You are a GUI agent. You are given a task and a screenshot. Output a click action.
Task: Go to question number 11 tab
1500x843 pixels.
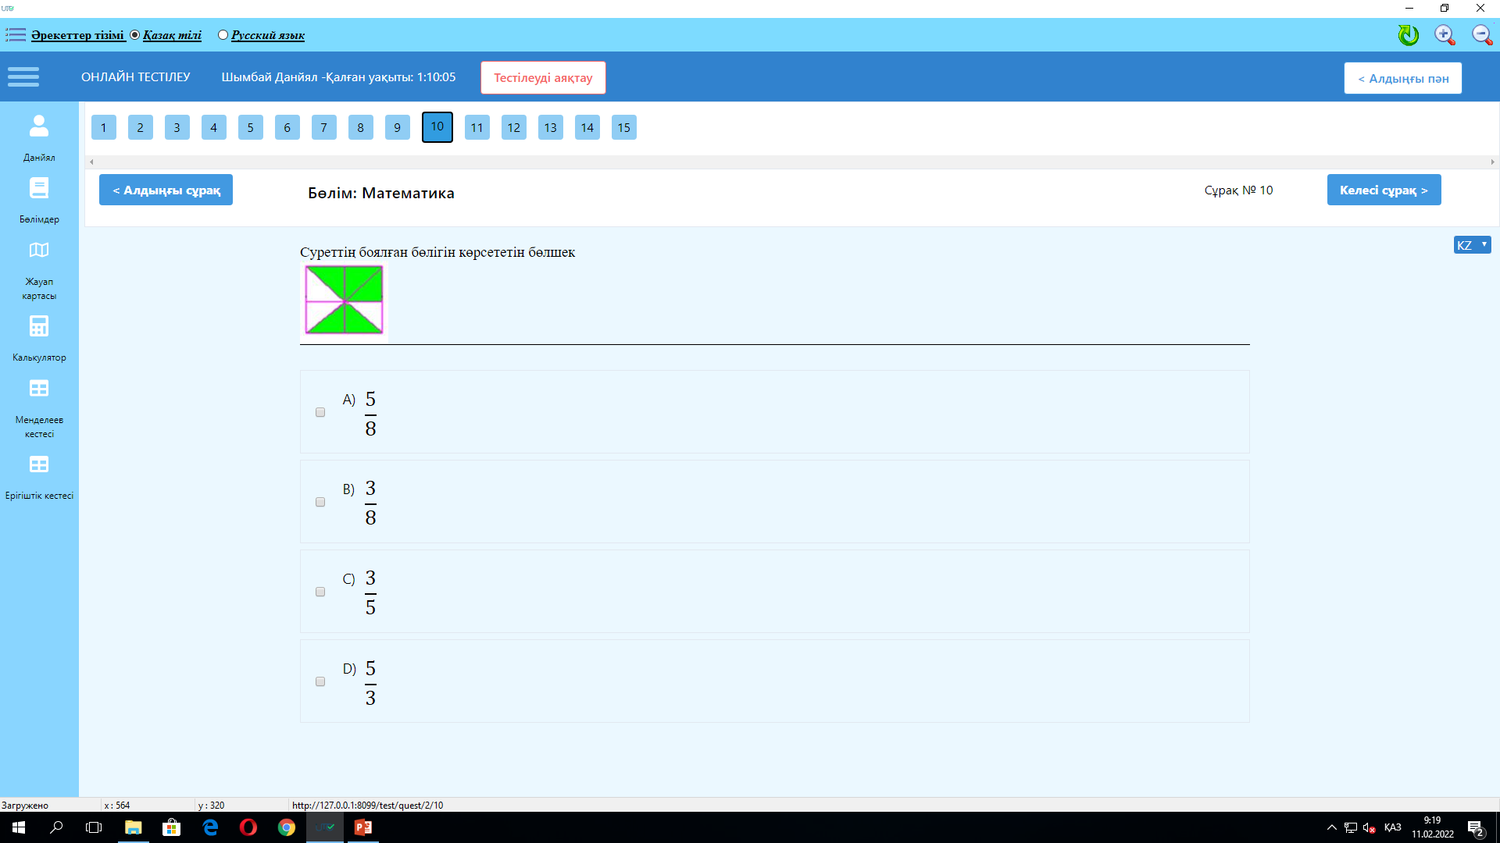pyautogui.click(x=477, y=127)
